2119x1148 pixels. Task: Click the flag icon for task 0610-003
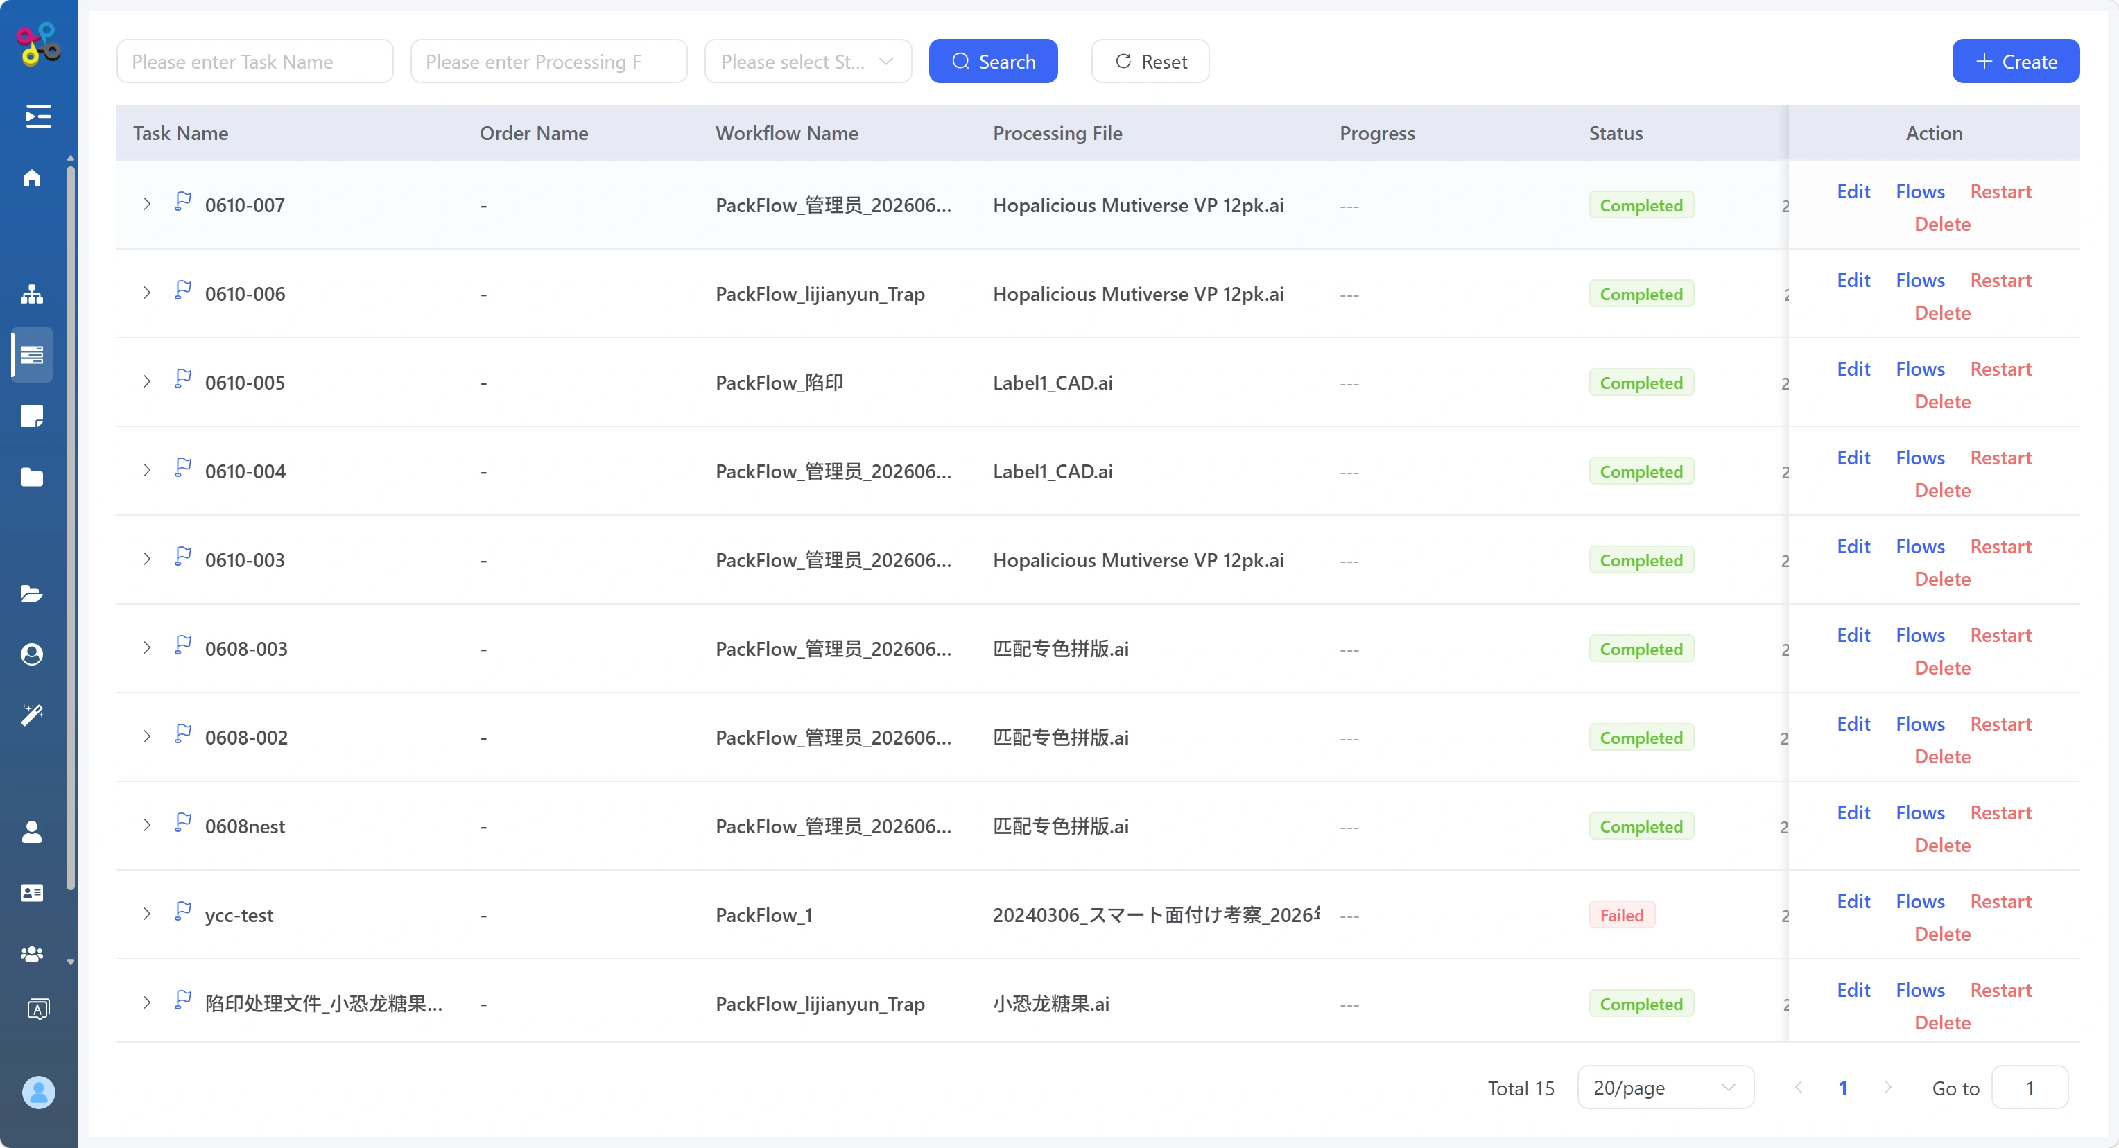point(182,557)
